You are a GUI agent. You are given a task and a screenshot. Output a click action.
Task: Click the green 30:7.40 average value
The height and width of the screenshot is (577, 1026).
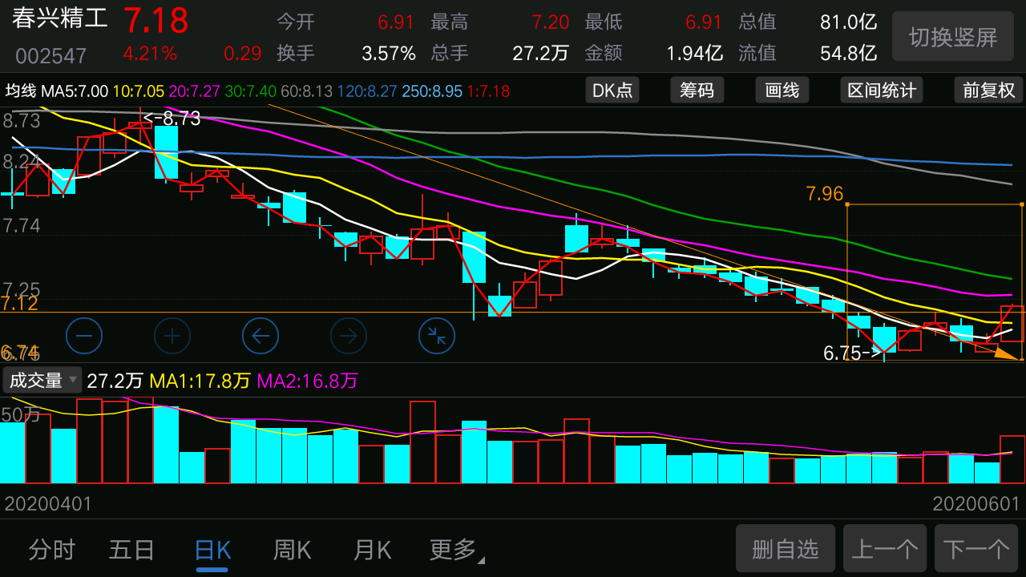[250, 91]
